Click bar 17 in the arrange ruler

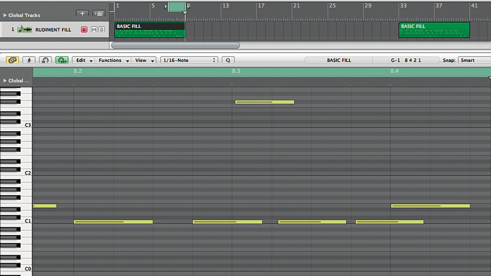(261, 6)
